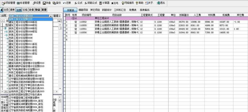Image resolution: width=248 pixels, height=112 pixels.
Task: Pick 全统安装工程辽宁单位估价表2001
Action: pyautogui.click(x=26, y=85)
